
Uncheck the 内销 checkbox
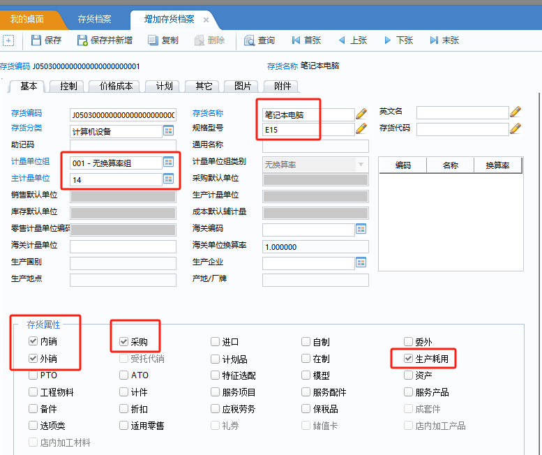(x=33, y=342)
